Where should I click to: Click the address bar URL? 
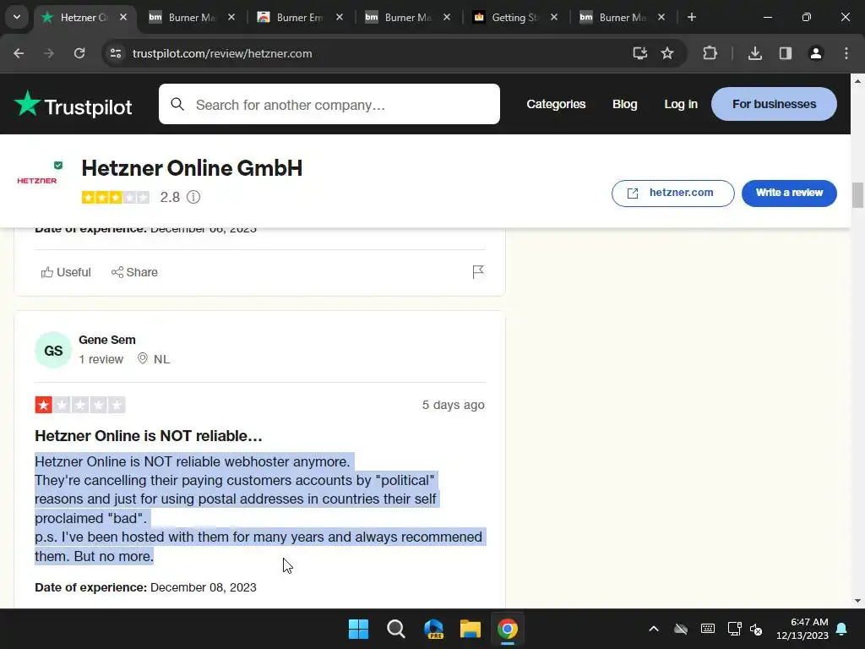(x=222, y=53)
